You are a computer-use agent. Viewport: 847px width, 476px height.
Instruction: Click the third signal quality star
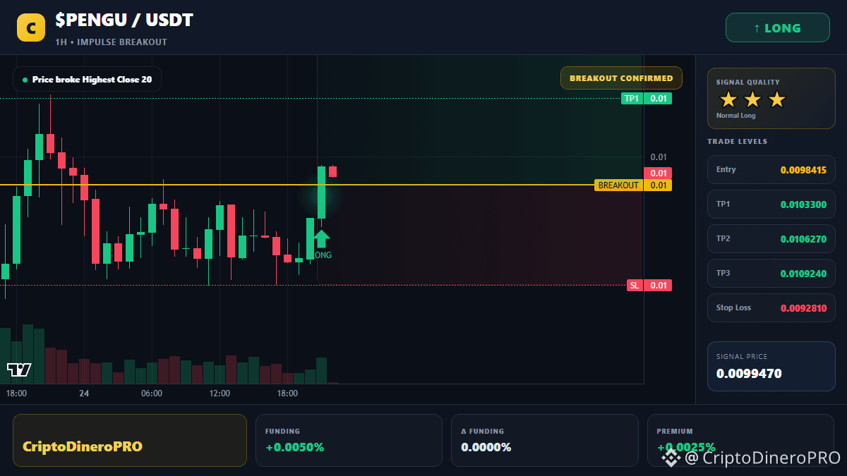click(x=776, y=99)
